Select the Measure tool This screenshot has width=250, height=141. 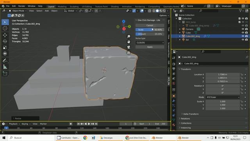(x=5, y=67)
